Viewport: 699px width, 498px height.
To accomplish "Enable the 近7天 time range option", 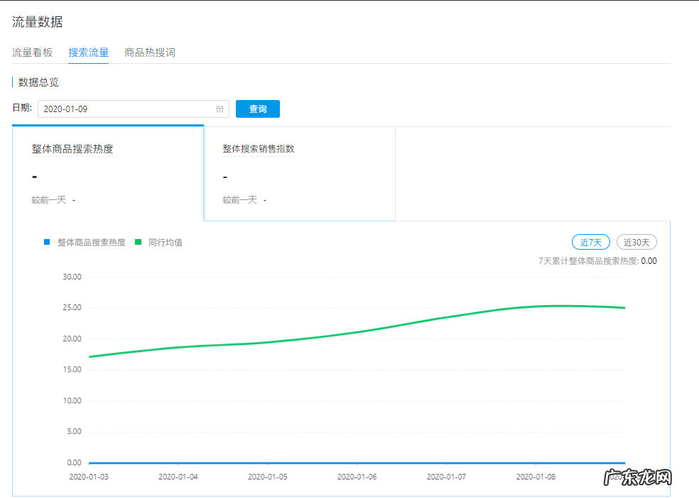I will click(590, 242).
